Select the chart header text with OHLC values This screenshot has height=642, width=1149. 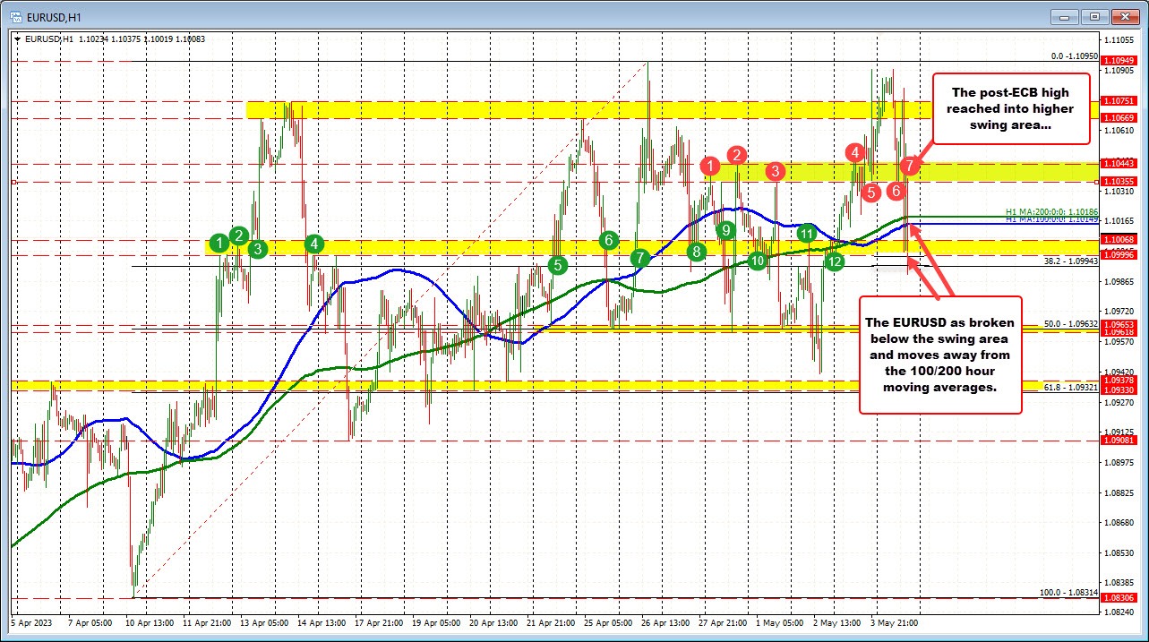(x=115, y=39)
